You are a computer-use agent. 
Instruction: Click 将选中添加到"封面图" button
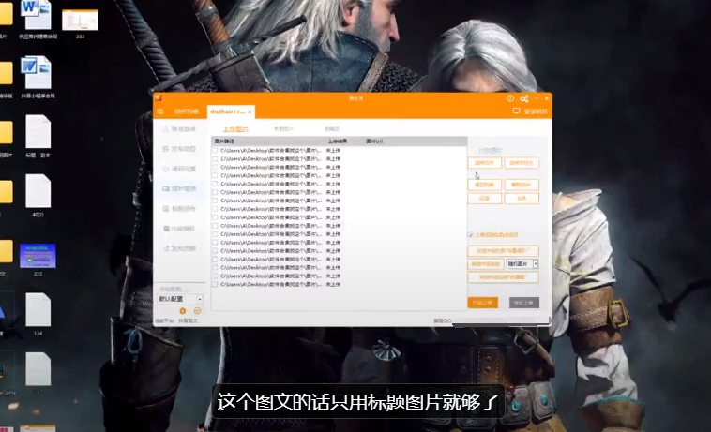tap(504, 277)
